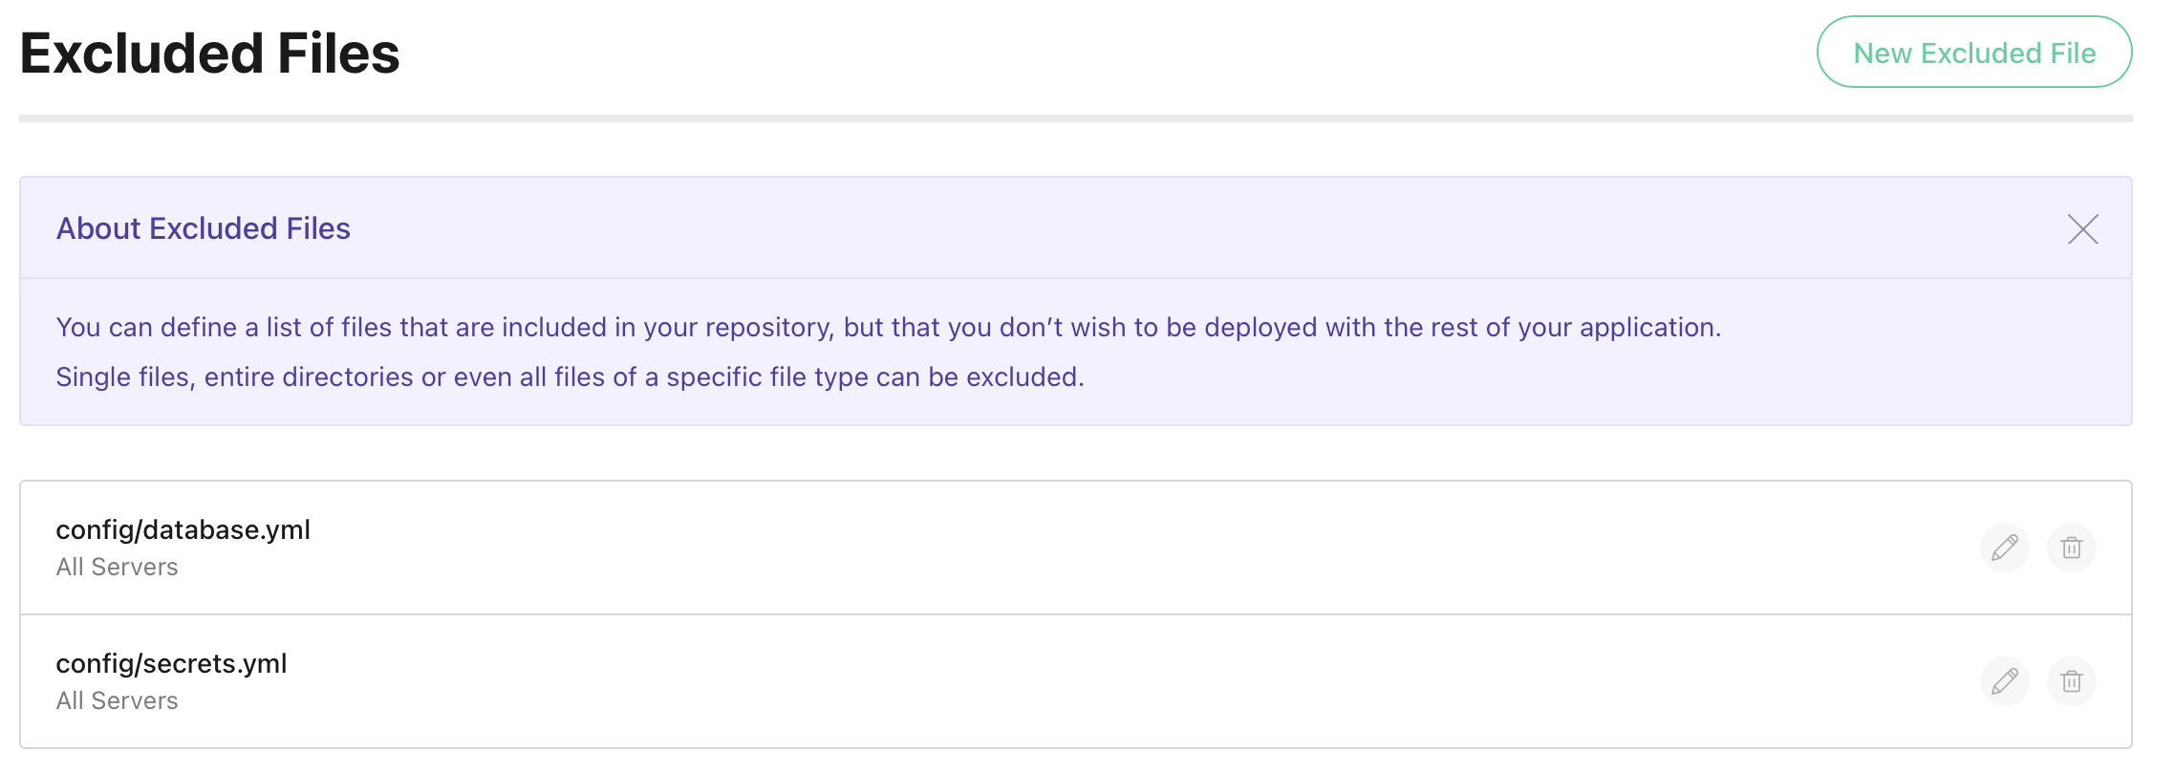Dismiss the About Excluded Files notice

(2082, 228)
